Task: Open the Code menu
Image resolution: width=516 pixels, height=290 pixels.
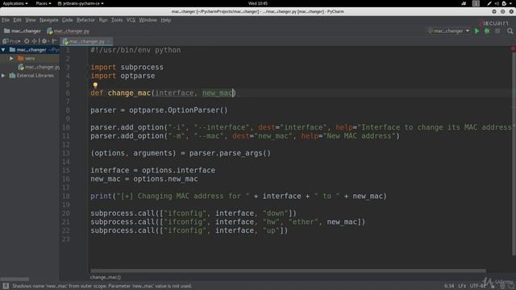Action: coord(67,20)
